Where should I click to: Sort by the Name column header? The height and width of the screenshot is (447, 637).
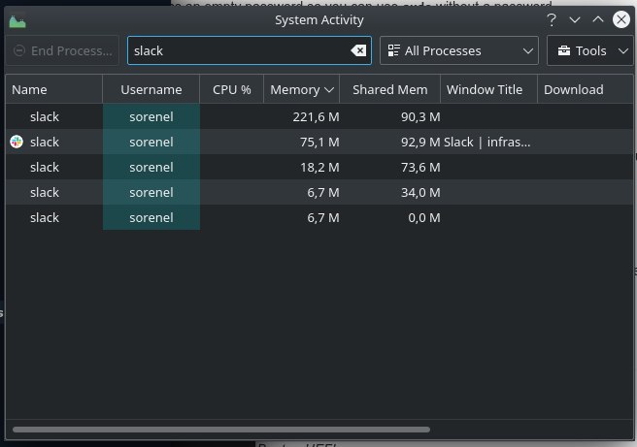click(x=53, y=89)
